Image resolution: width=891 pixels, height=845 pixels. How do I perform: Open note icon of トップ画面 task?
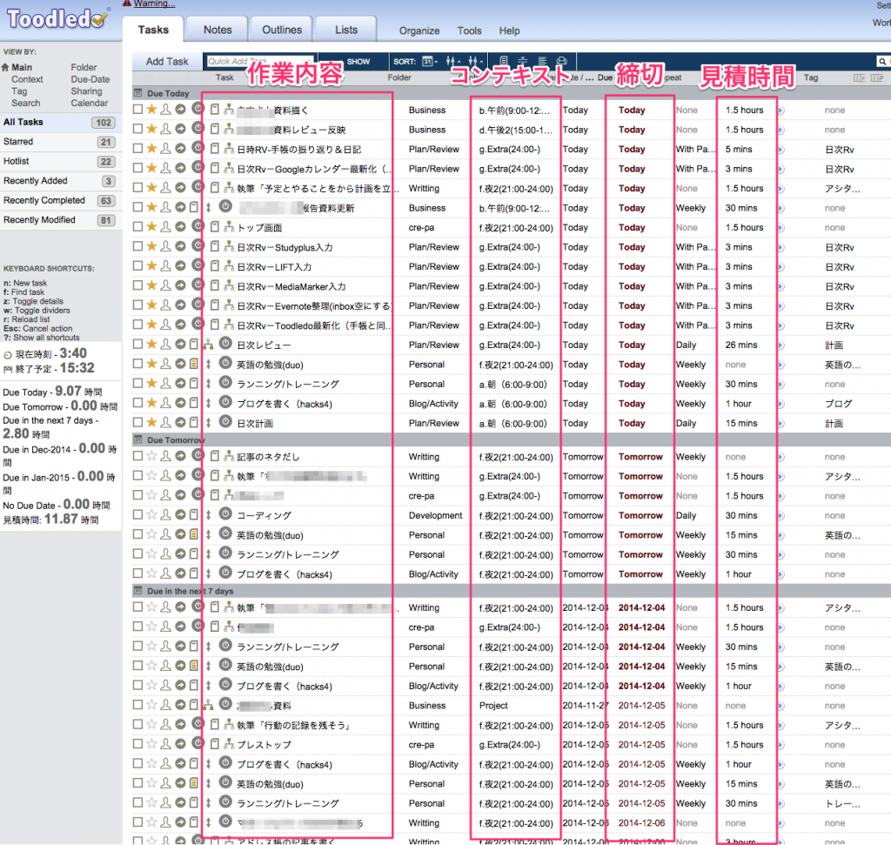pos(215,228)
